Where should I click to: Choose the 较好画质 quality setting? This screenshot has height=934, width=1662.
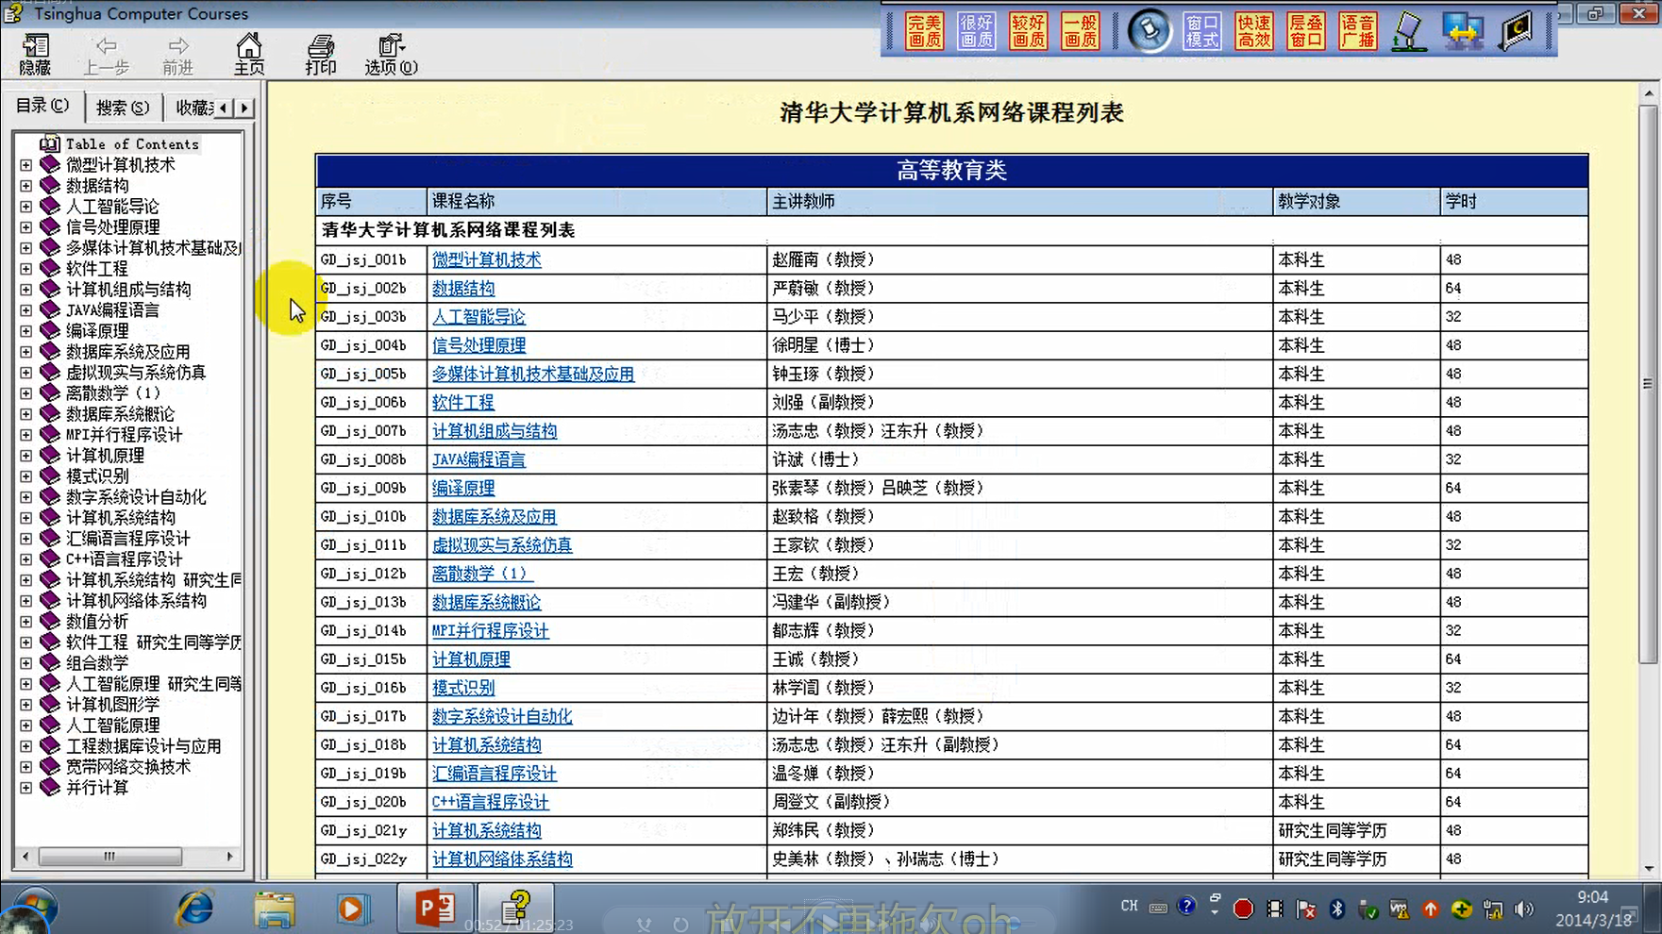[1028, 31]
